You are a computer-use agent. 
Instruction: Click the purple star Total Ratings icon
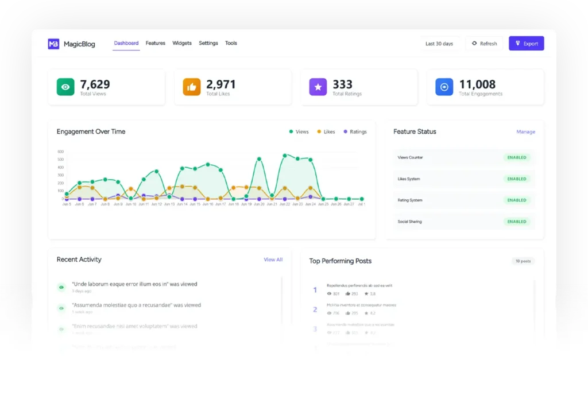tap(318, 87)
